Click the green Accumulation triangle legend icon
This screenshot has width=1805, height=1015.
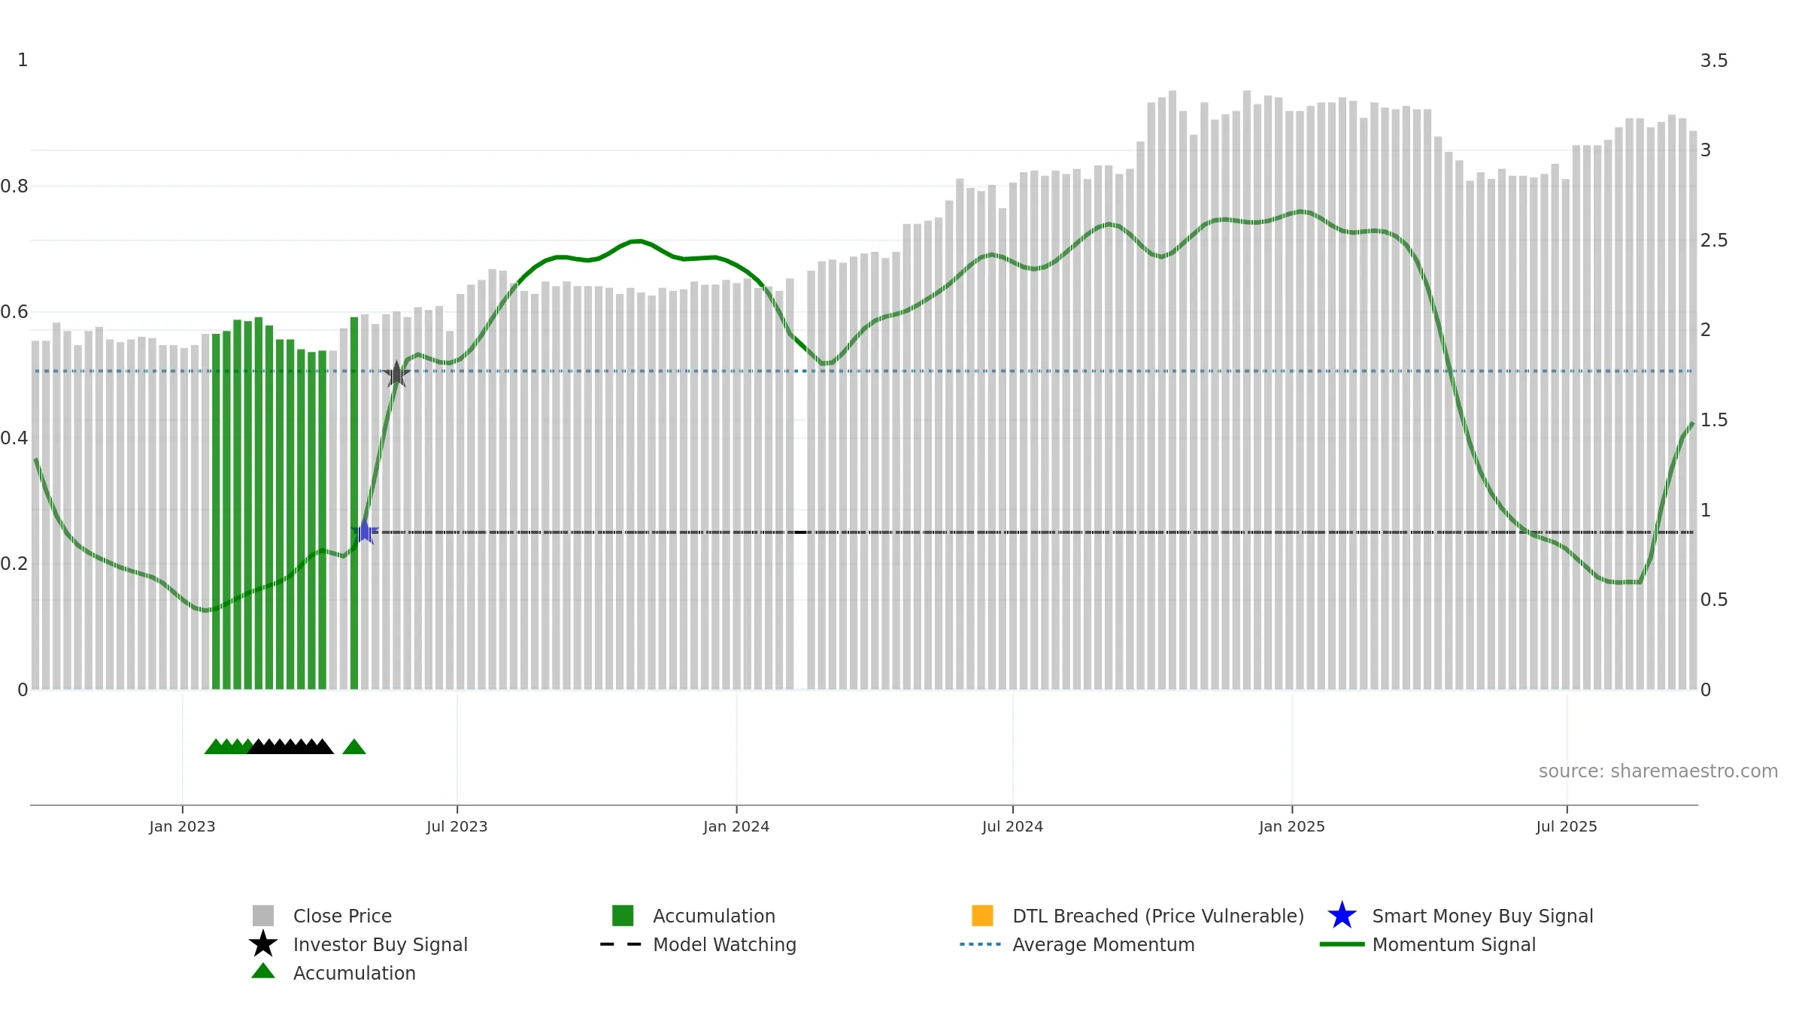tap(262, 971)
